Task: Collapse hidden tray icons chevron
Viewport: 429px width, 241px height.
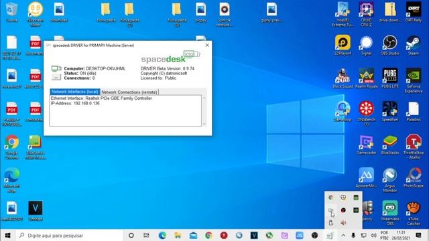Action: pos(343,235)
